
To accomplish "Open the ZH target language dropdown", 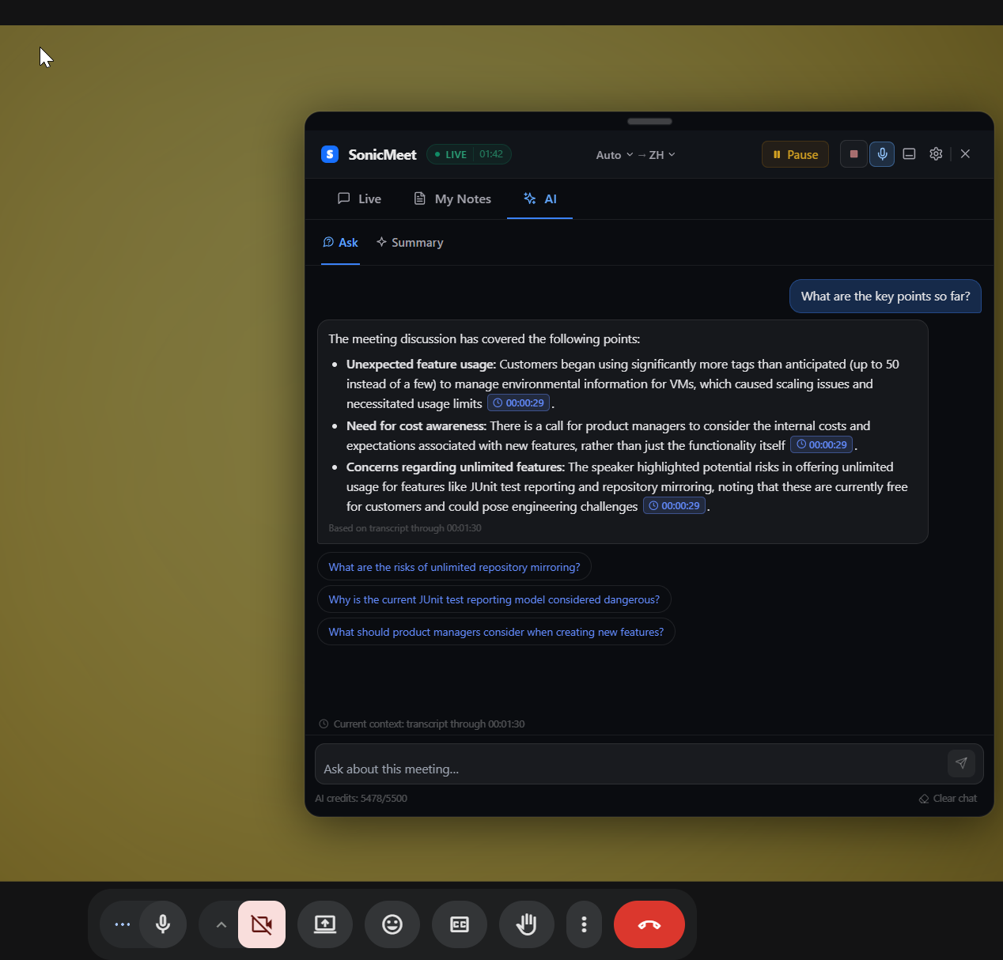I will pyautogui.click(x=662, y=155).
